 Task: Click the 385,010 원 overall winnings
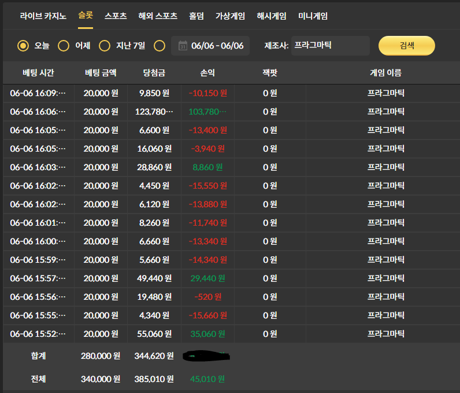click(x=154, y=379)
